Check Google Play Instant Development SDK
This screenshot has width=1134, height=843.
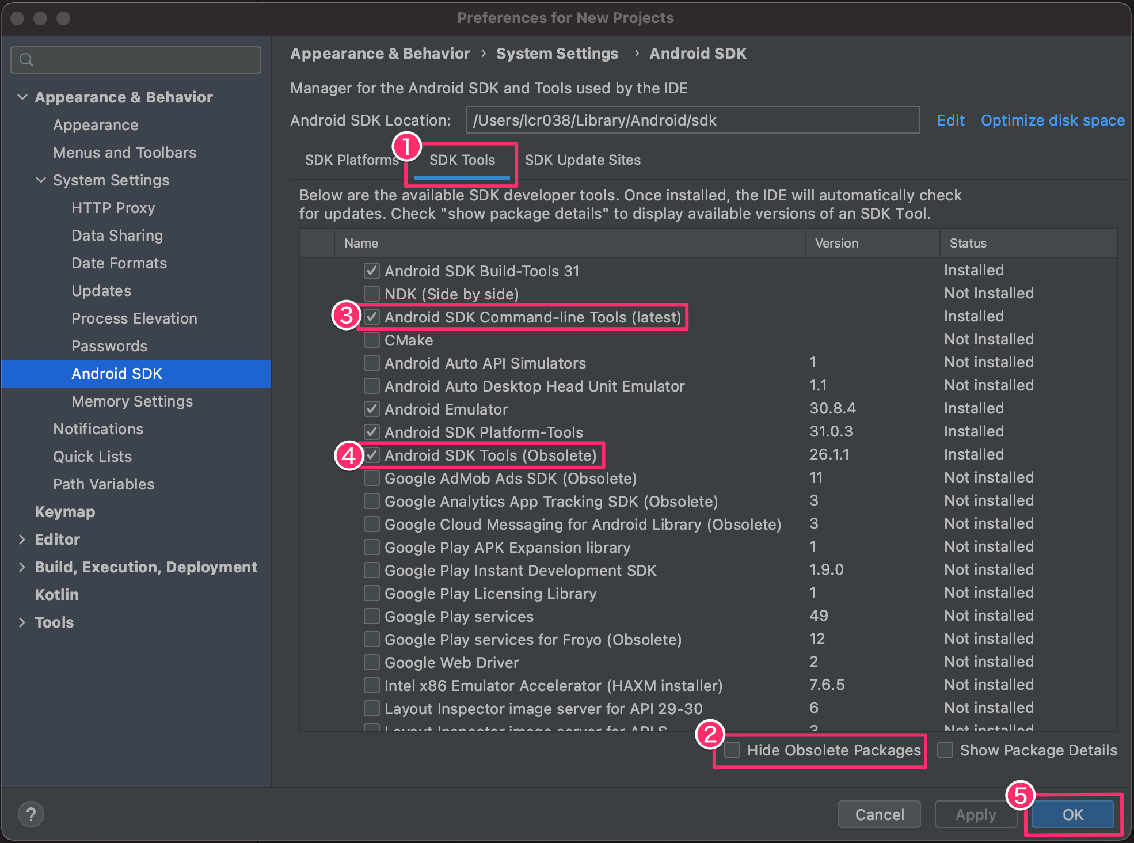coord(372,570)
